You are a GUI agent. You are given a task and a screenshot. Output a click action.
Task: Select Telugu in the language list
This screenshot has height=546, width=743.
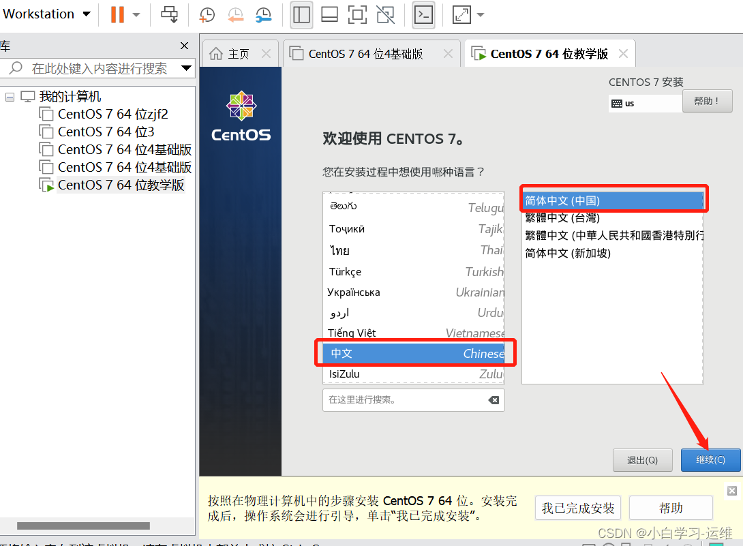[x=414, y=207]
